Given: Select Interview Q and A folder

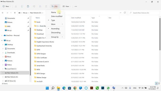Looking at the screenshot, I should [43, 62].
